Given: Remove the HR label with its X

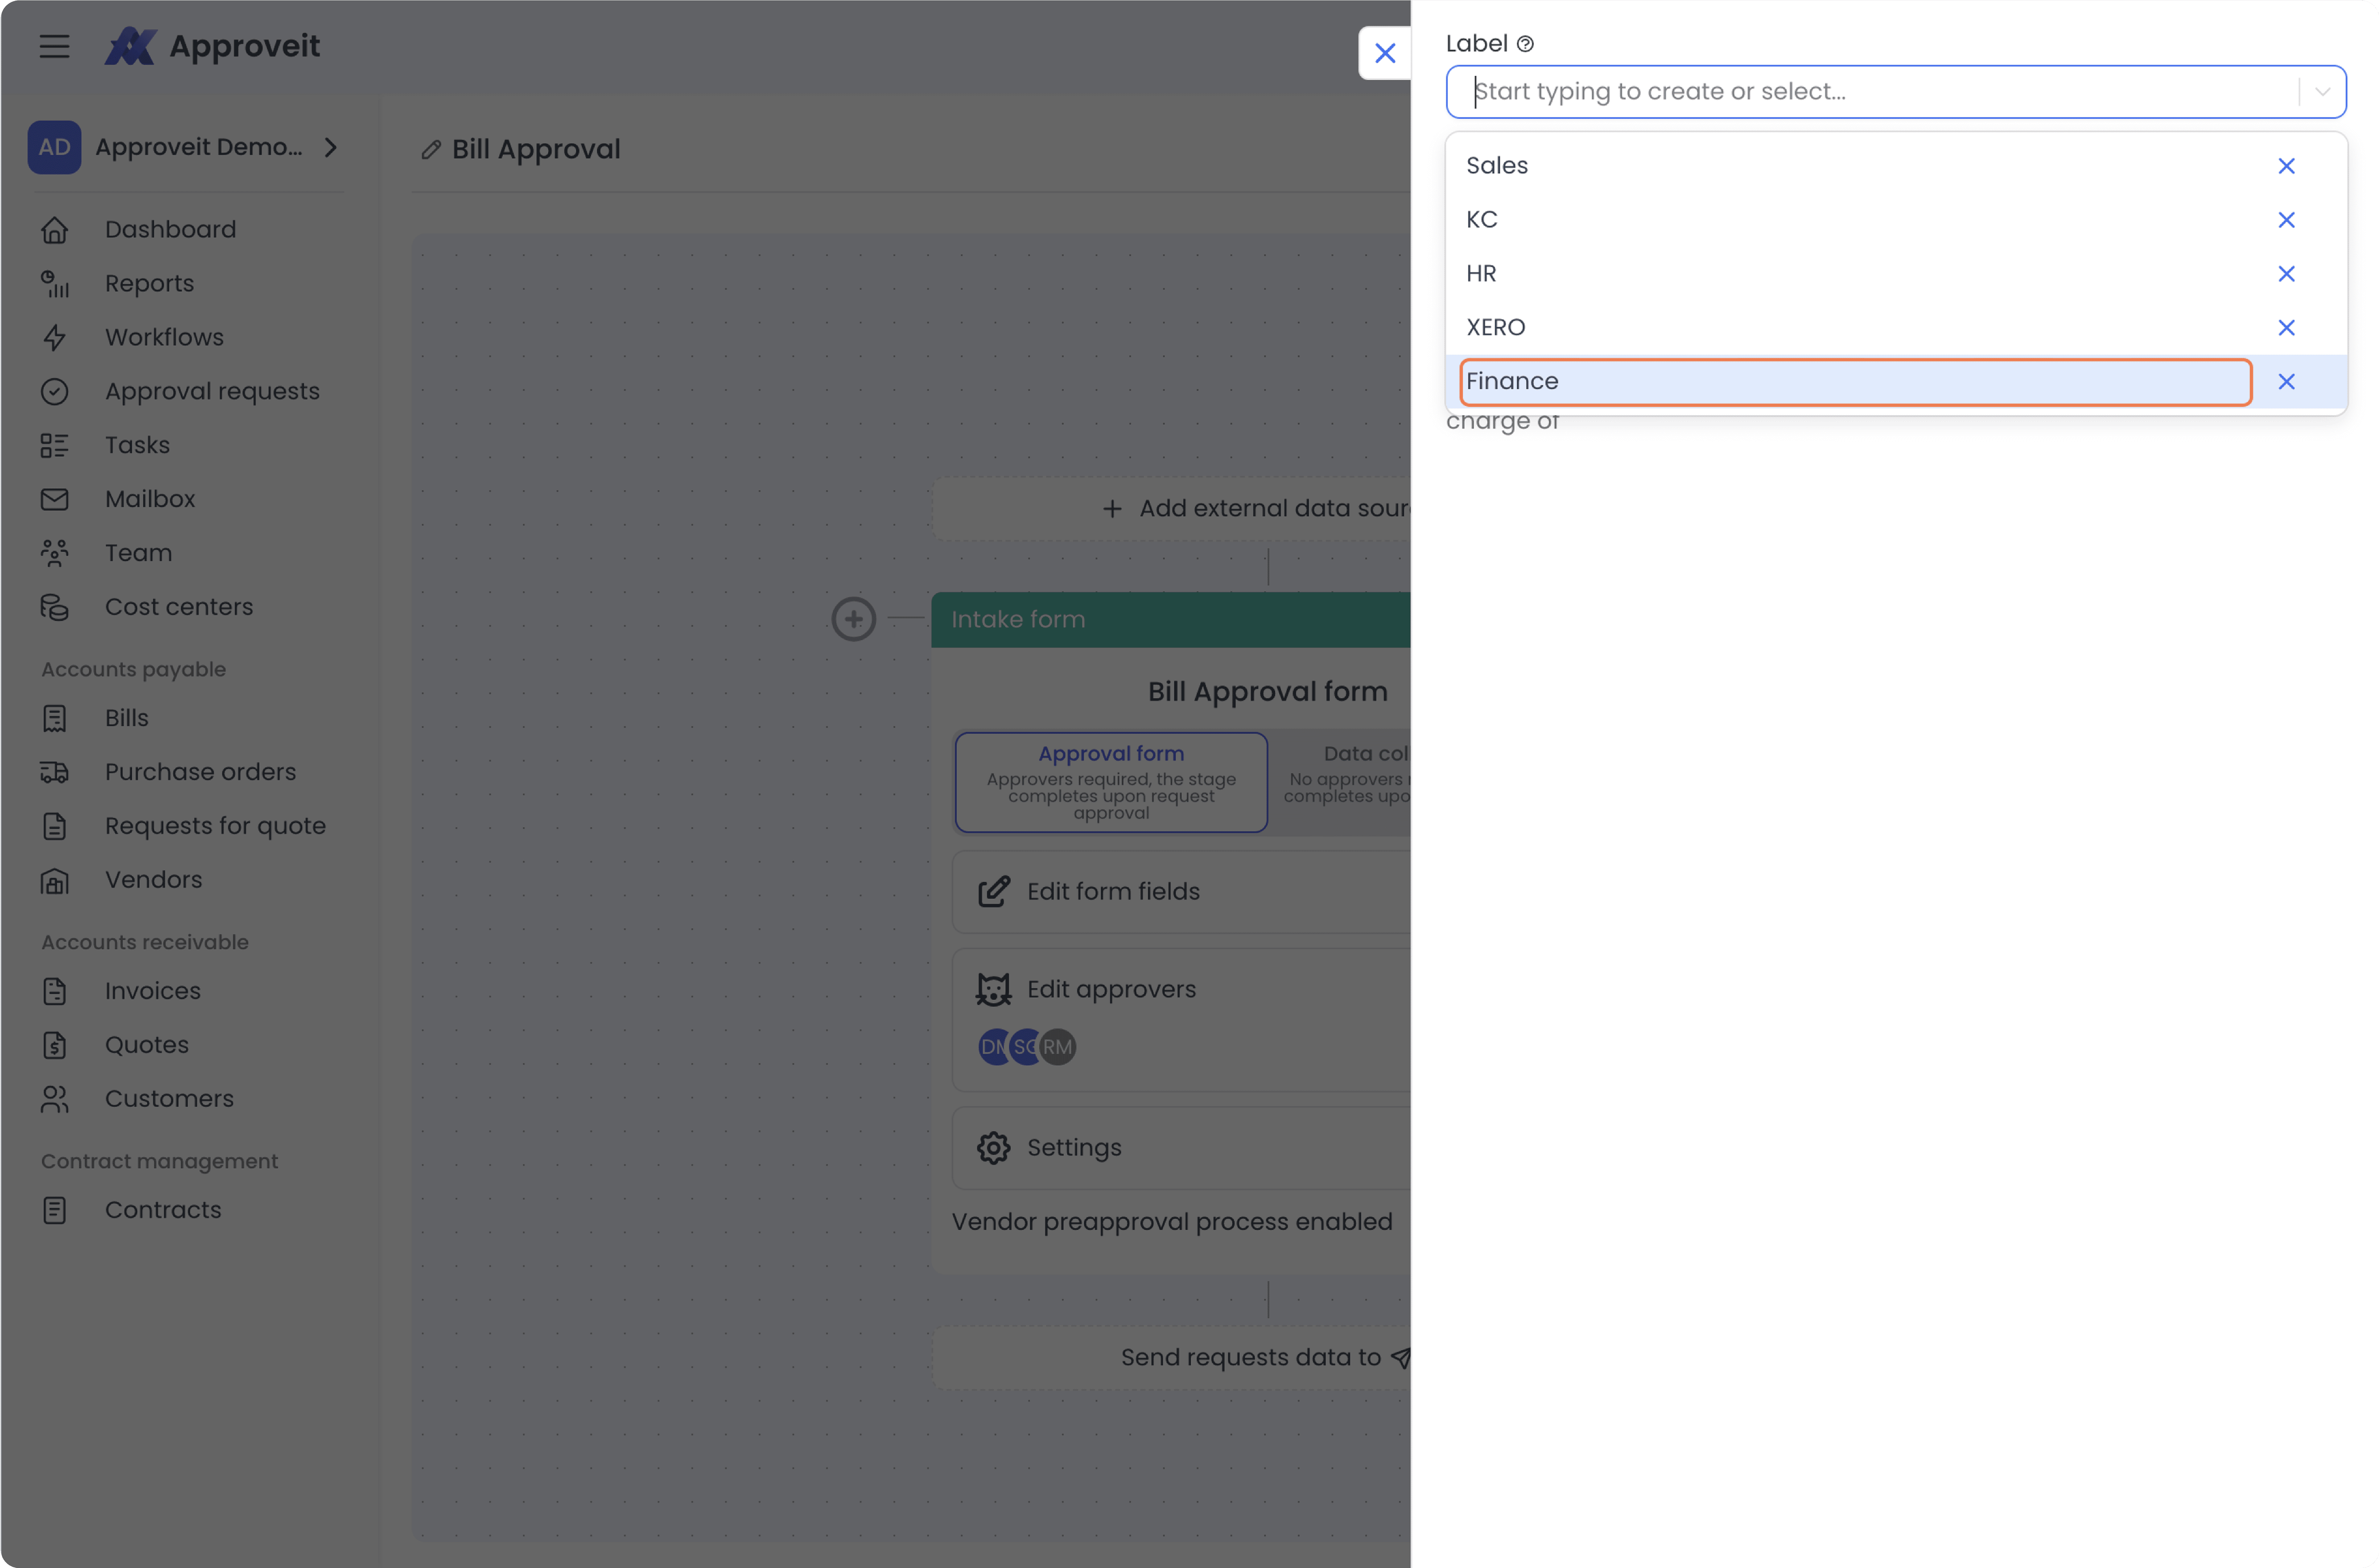Looking at the screenshot, I should [x=2287, y=274].
